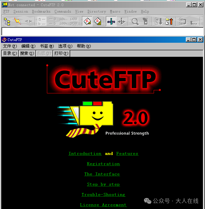Maximize the CuteFTP help window

point(194,40)
